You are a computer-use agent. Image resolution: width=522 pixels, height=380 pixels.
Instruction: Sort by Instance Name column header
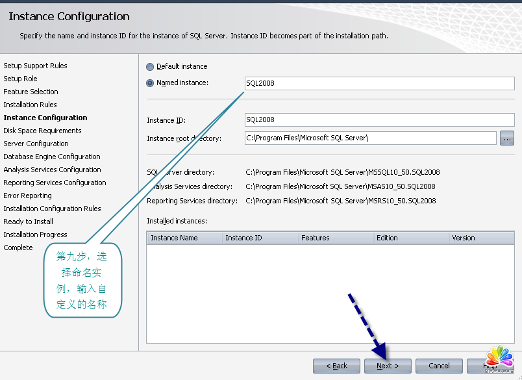pyautogui.click(x=184, y=238)
